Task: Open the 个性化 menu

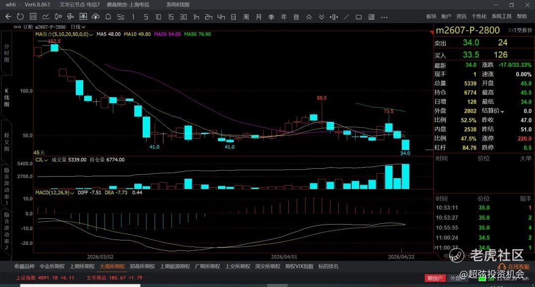Action: (479, 16)
